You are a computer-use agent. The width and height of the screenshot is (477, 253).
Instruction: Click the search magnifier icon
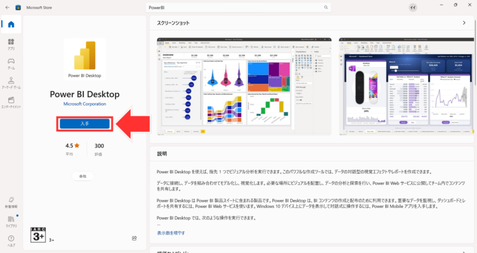click(x=326, y=8)
